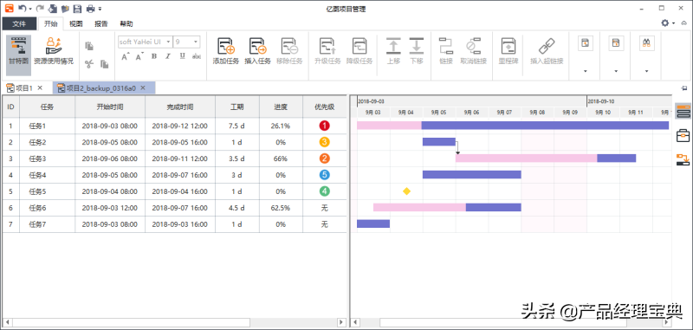Toggle strikethrough abc formatting
This screenshot has height=330, width=693.
click(x=197, y=56)
